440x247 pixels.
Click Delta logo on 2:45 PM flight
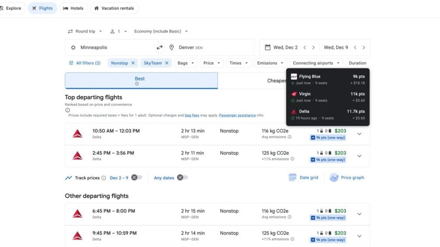click(77, 156)
